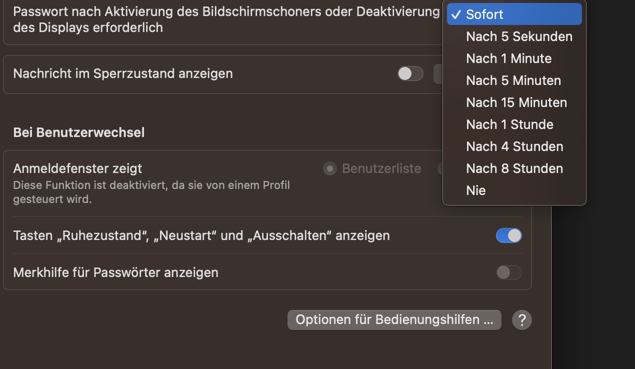This screenshot has height=369, width=635.
Task: Select "Nie" at the menu bottom
Action: click(x=476, y=190)
